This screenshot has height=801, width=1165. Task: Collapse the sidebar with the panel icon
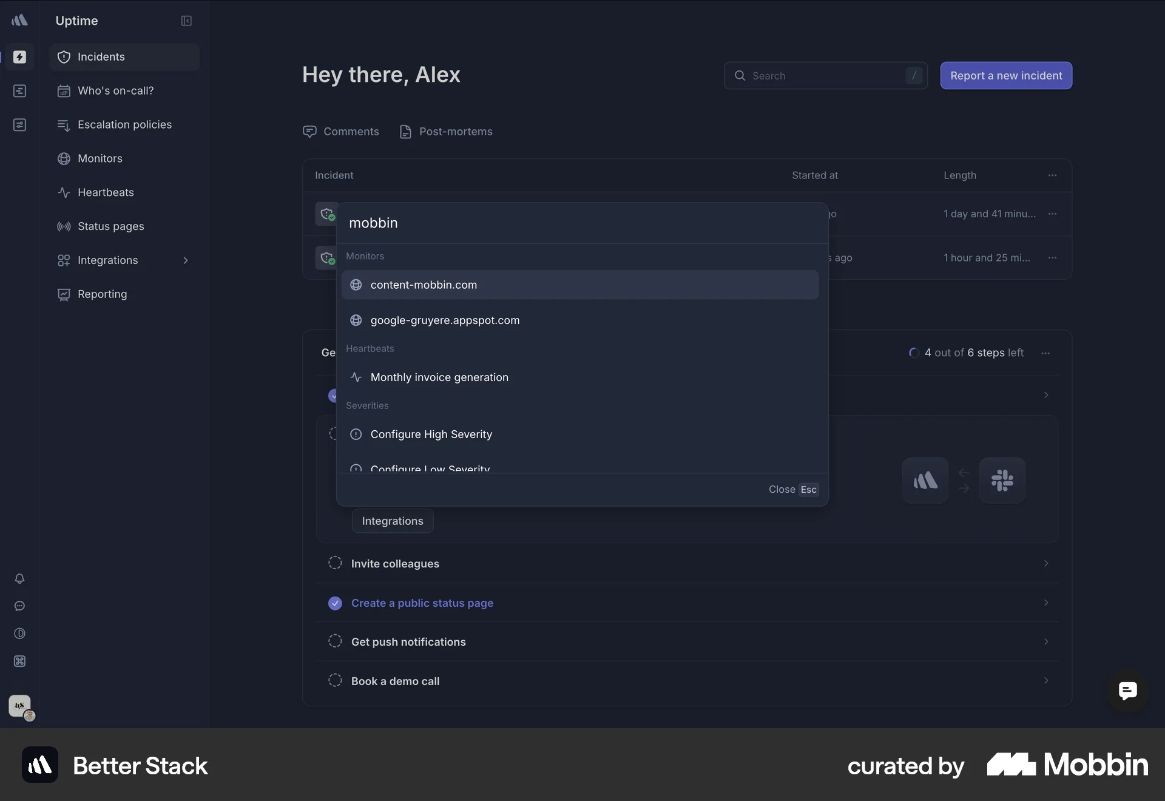point(186,21)
